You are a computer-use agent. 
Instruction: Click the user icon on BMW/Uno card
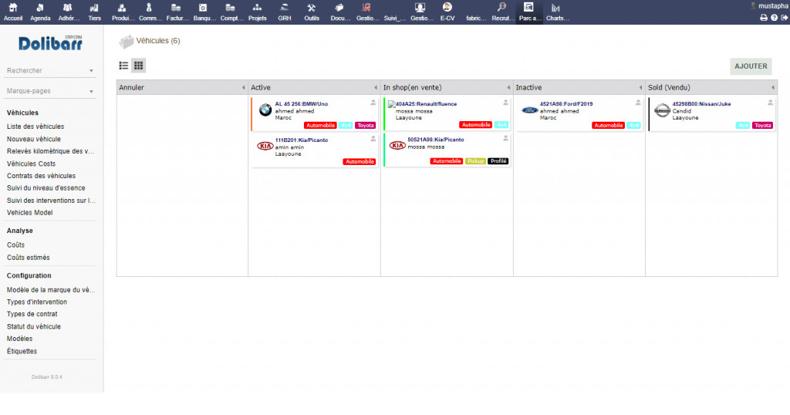tap(373, 103)
